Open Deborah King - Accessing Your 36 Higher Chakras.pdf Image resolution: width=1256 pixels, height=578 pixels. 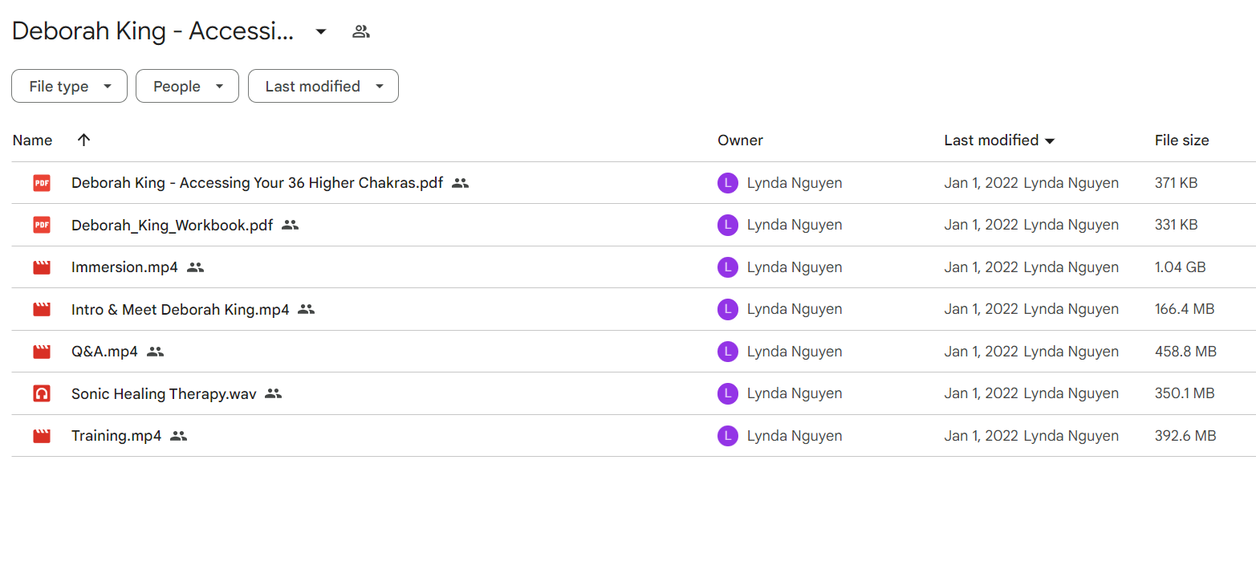click(257, 183)
